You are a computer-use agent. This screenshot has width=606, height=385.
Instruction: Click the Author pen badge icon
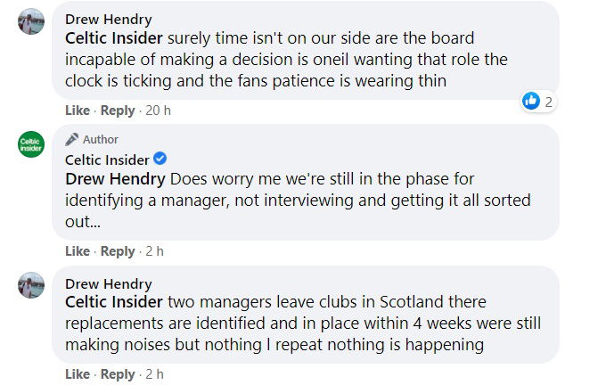tap(72, 139)
